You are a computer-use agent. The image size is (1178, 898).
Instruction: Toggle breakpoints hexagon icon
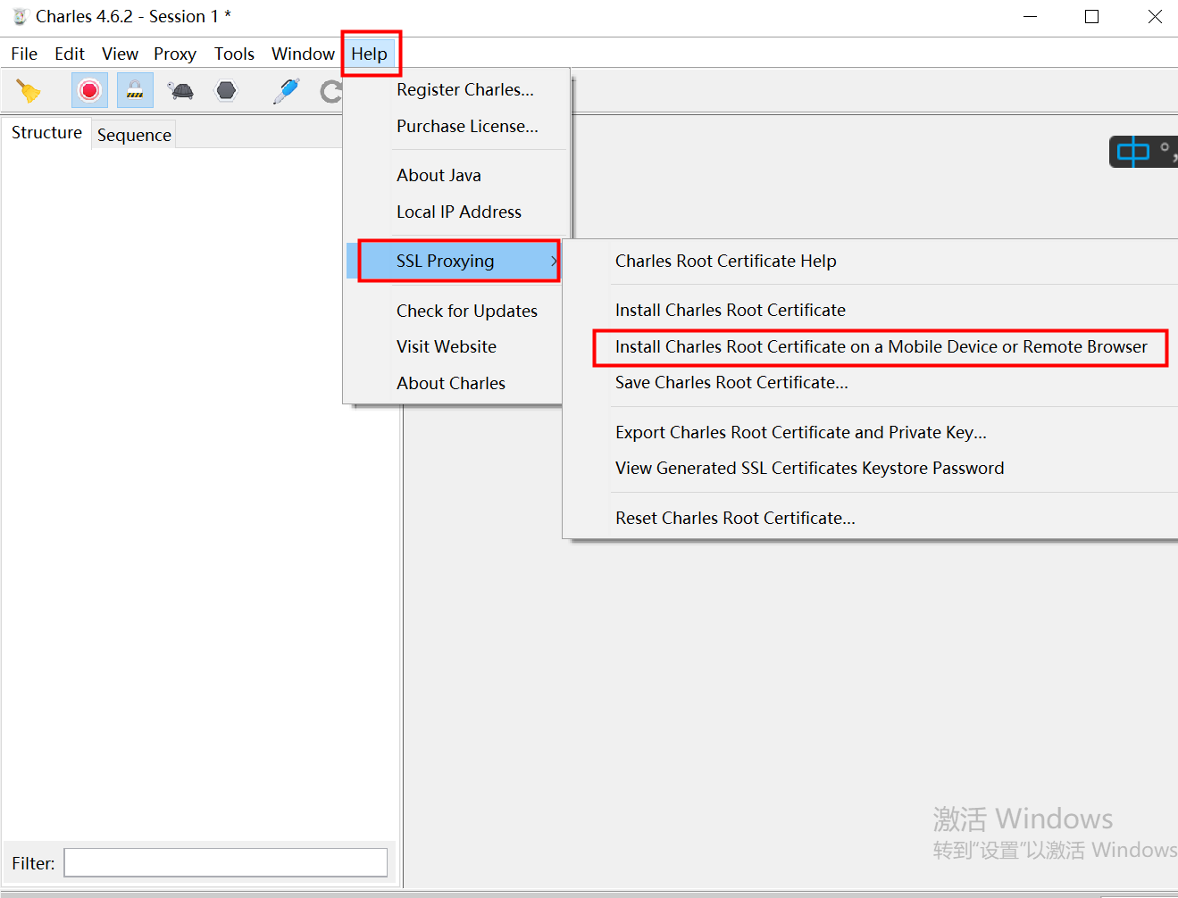tap(226, 90)
